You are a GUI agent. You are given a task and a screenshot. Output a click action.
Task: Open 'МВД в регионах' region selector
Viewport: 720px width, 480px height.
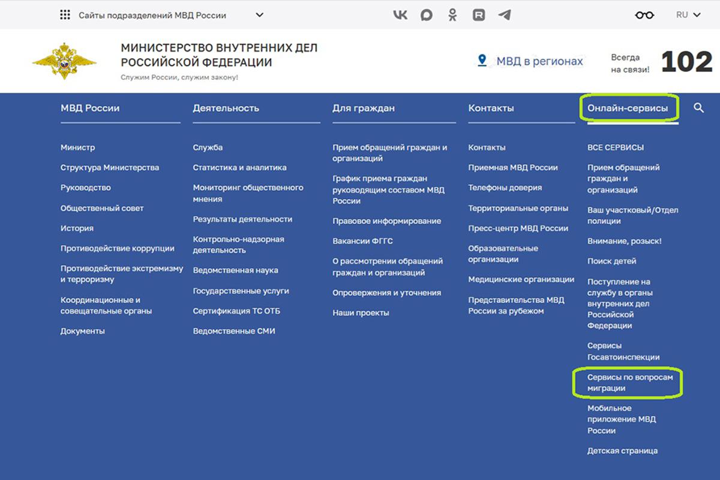(530, 61)
